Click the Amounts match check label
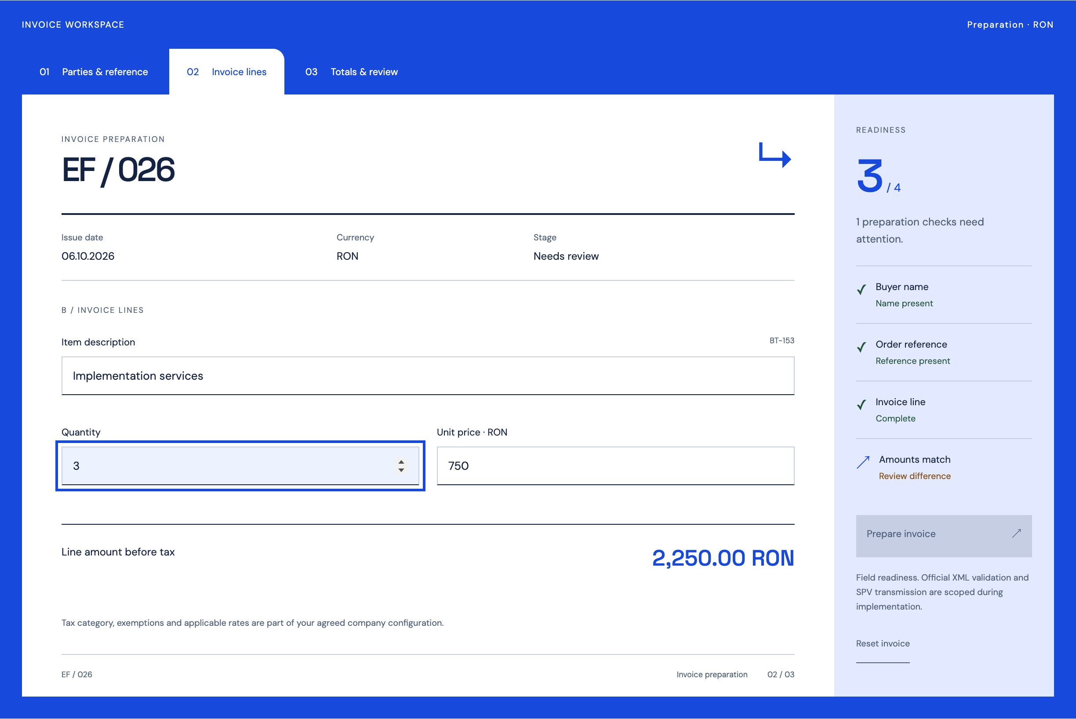 (x=915, y=459)
